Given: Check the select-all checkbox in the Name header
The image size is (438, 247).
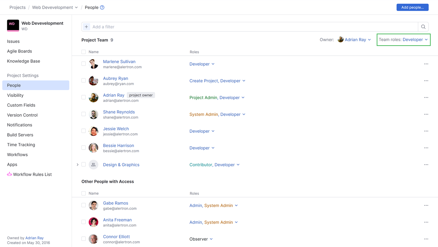Looking at the screenshot, I should 83,52.
